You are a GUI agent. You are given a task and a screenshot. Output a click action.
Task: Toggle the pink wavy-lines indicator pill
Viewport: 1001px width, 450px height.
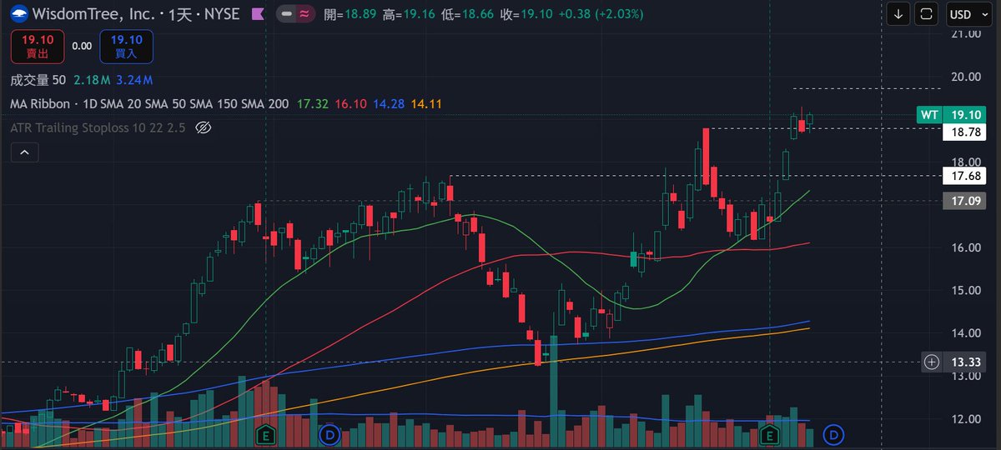point(304,14)
